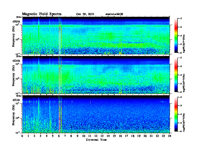The height and width of the screenshot is (156, 202).
Task: Click the "3" hour tick label
Action: [41, 136]
